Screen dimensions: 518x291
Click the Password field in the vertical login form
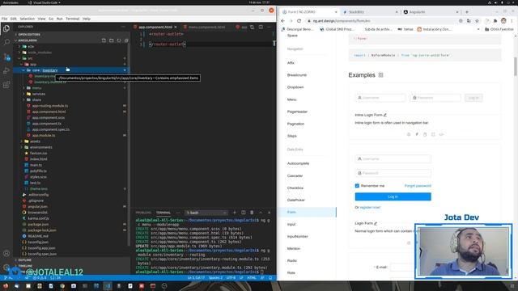[393, 173]
